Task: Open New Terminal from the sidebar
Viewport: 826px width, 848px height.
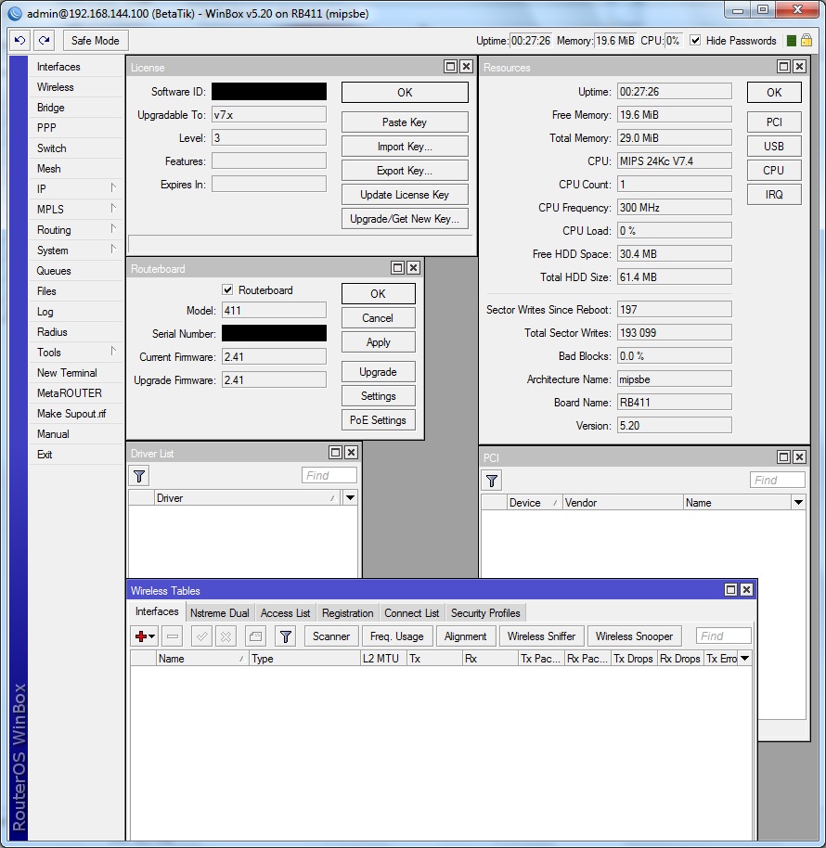Action: click(67, 373)
